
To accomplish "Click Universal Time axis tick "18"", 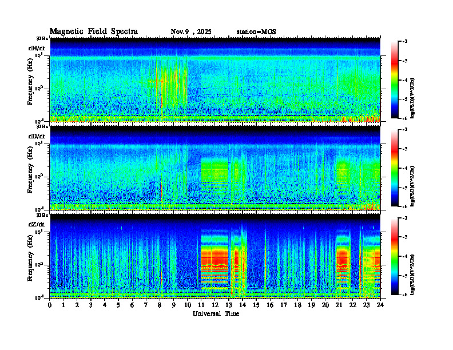I will pyautogui.click(x=297, y=305).
